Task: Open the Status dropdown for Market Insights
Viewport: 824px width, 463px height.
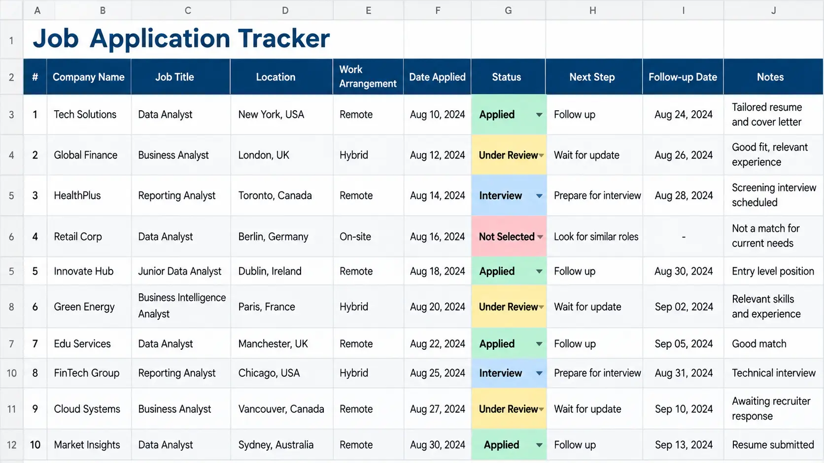Action: click(539, 445)
